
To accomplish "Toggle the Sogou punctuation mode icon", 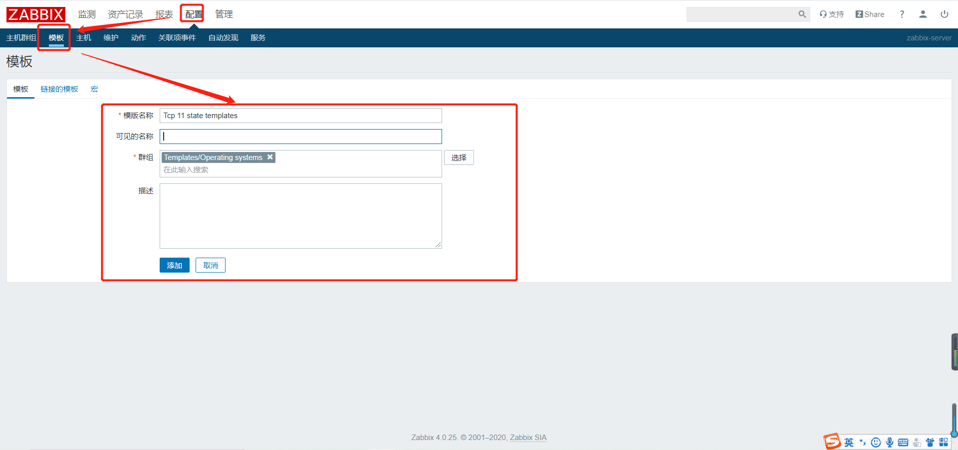I will pos(862,442).
